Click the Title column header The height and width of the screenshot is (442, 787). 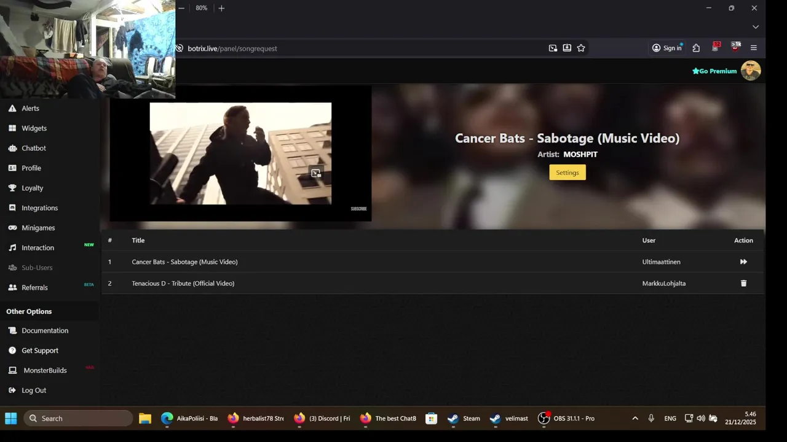click(138, 241)
